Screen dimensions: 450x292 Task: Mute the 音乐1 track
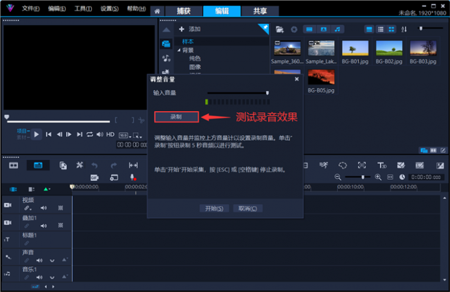39,277
